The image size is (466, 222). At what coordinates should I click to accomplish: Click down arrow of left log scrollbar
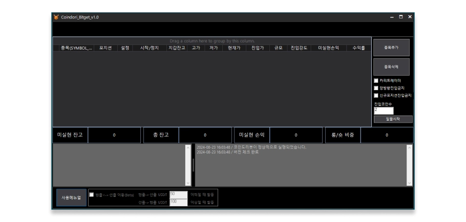point(188,183)
